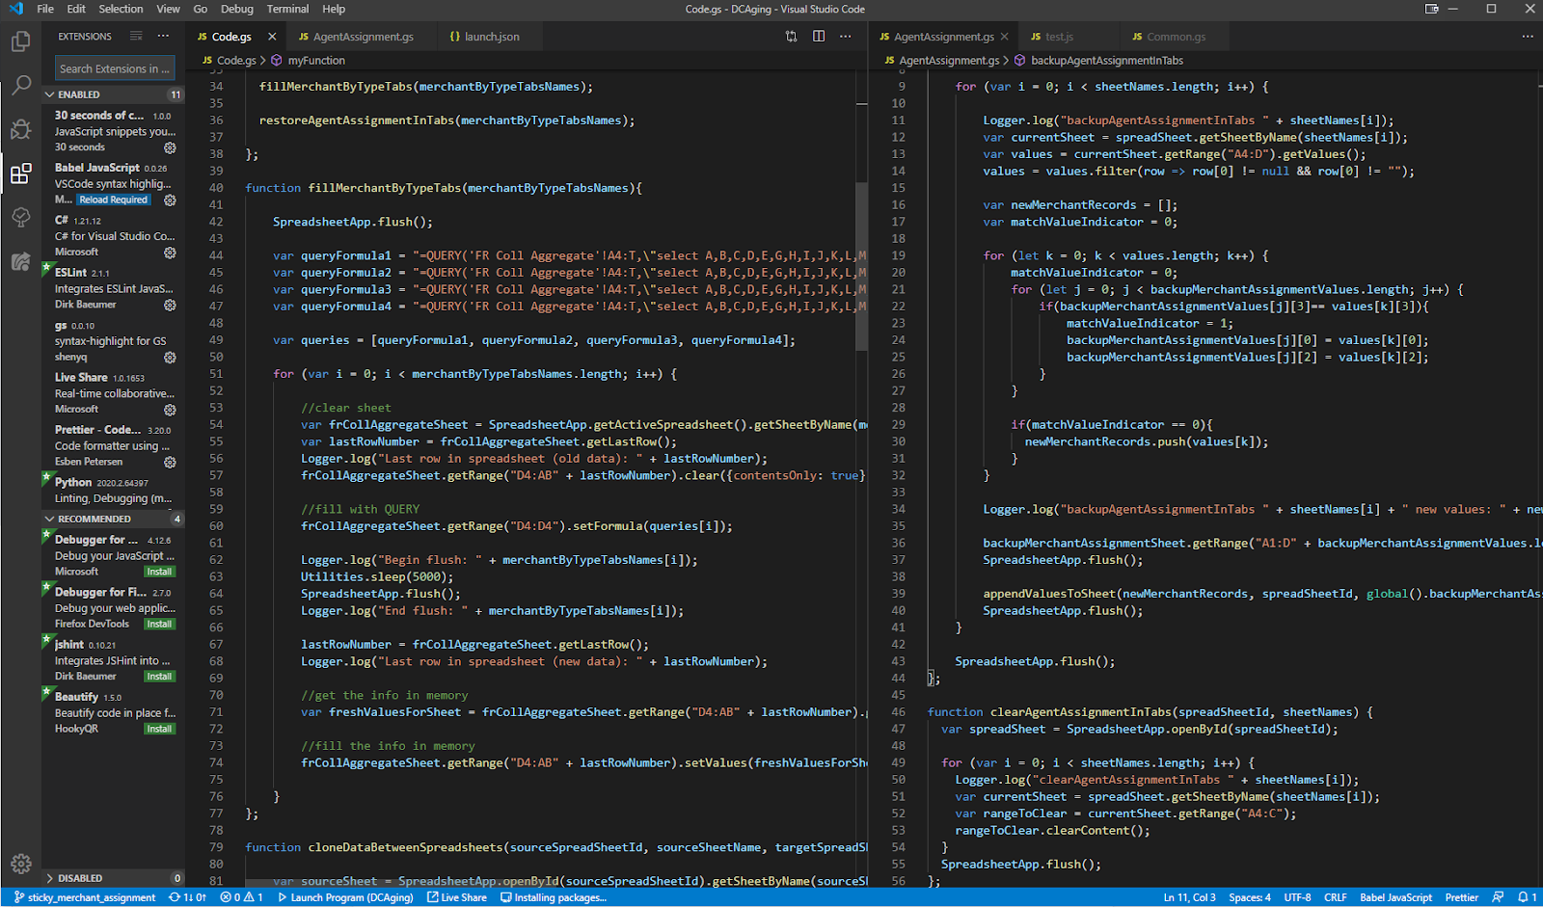Install Debugger for Firefox extension
This screenshot has height=907, width=1543.
159,625
